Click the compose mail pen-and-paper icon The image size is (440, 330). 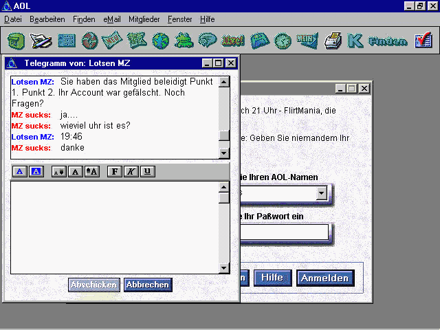pos(41,41)
